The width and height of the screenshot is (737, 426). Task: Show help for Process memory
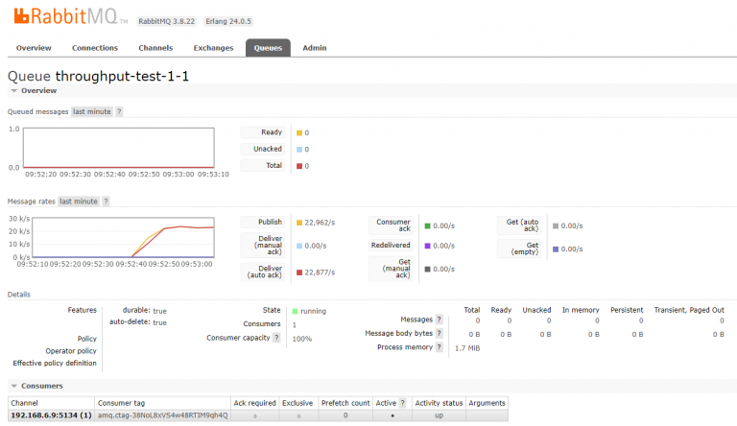click(439, 347)
